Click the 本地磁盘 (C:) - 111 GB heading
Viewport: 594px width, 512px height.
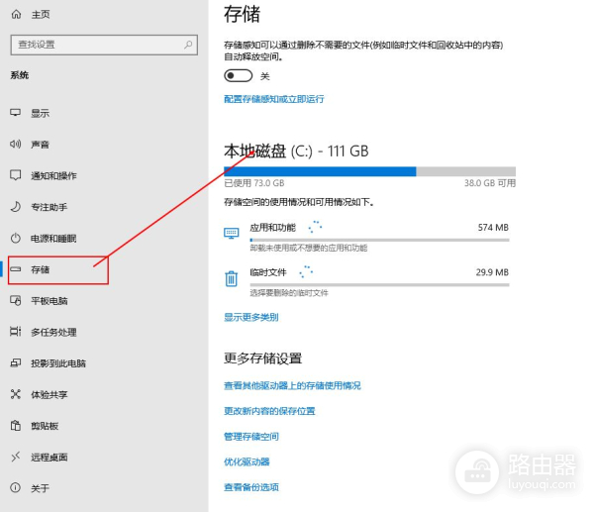click(296, 151)
